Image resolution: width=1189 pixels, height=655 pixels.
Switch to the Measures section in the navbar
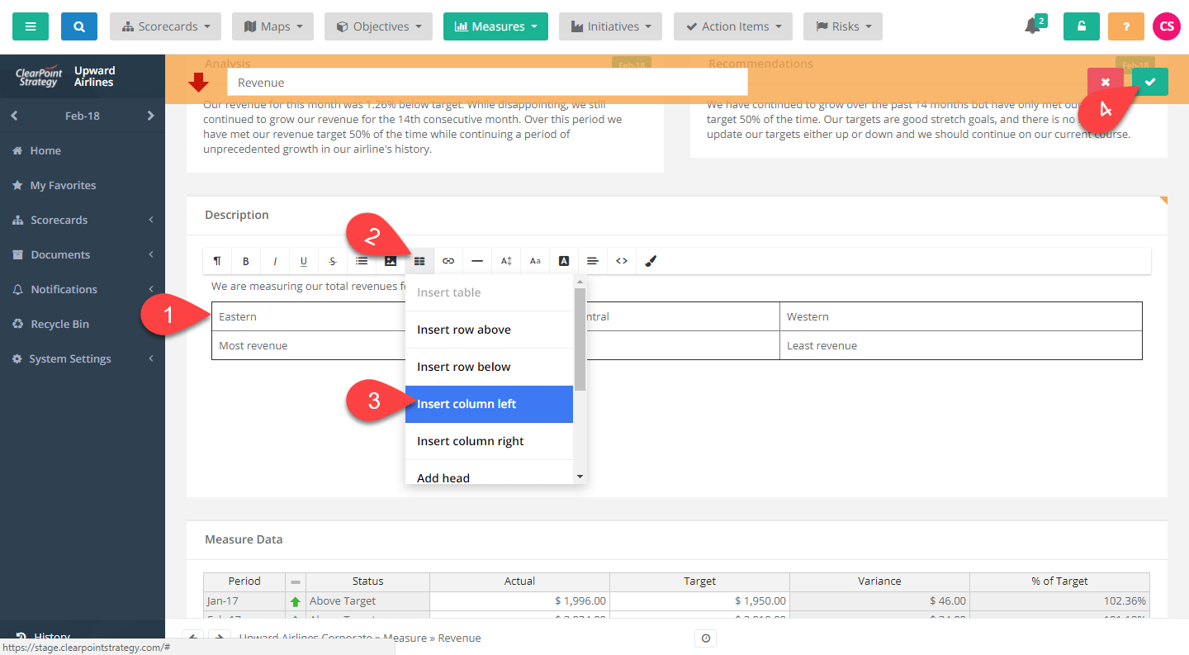[x=495, y=26]
